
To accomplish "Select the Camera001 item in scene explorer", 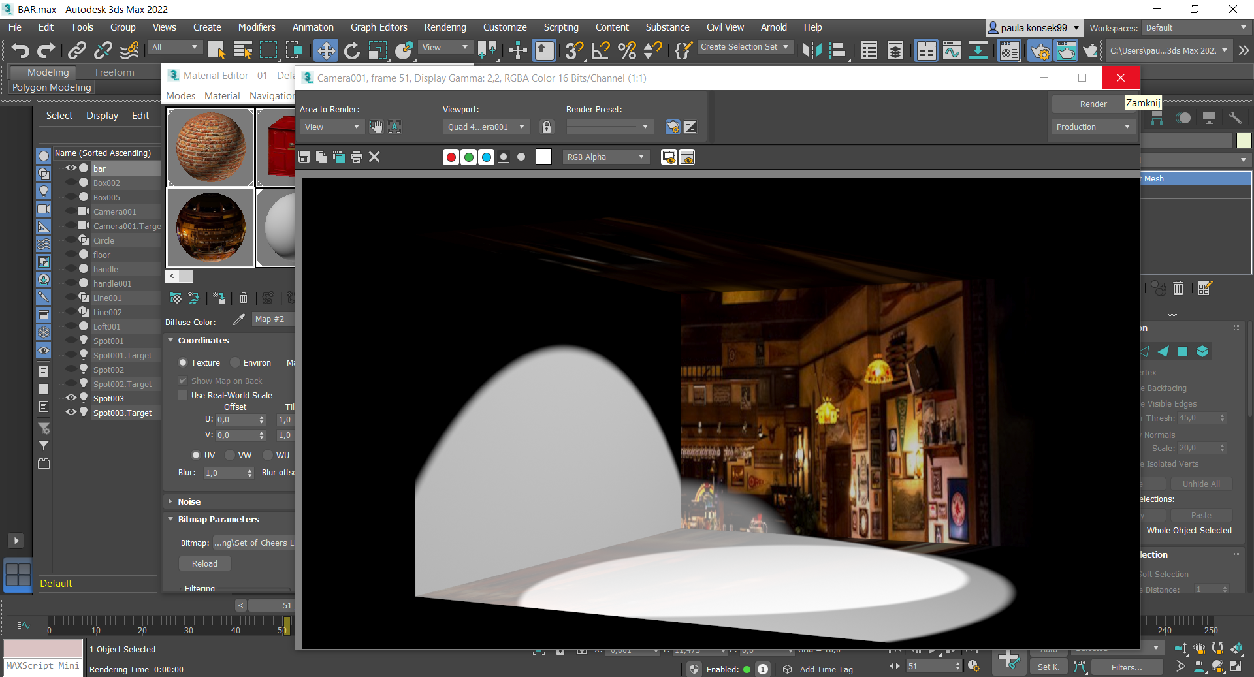I will point(114,212).
